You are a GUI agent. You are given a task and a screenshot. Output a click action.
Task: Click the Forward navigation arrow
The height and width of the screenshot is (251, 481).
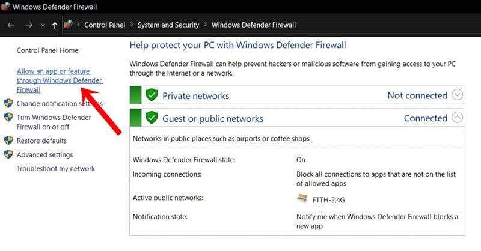point(28,25)
